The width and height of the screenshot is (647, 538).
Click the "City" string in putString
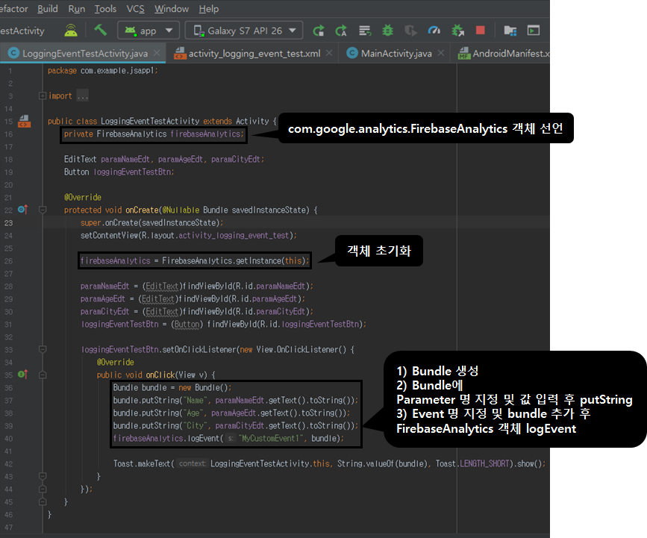(195, 426)
